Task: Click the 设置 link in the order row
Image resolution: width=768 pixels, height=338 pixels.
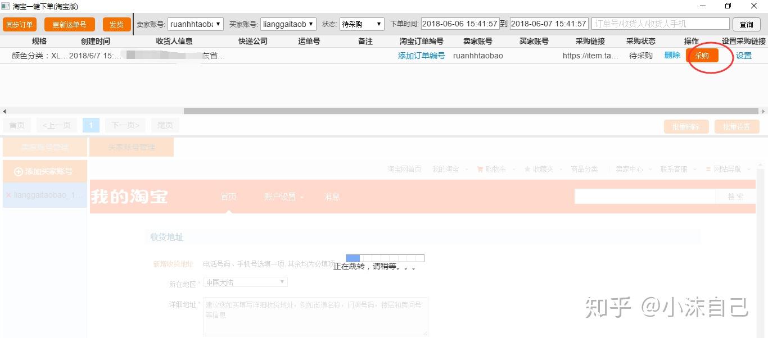Action: click(744, 56)
